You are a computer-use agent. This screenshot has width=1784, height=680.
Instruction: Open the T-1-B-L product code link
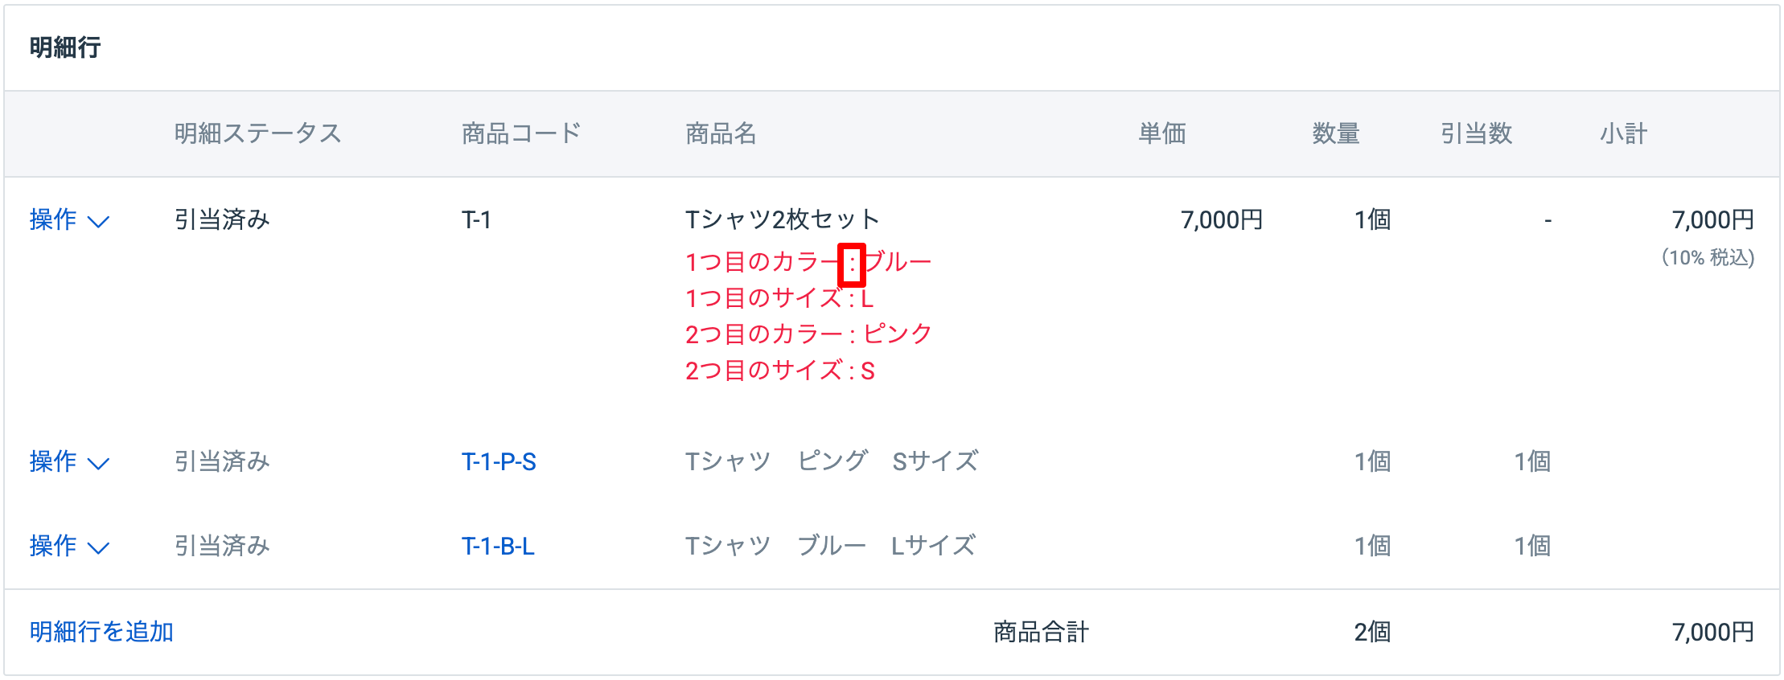(498, 546)
